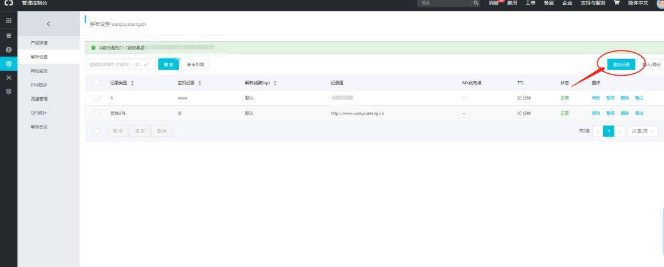The height and width of the screenshot is (267, 664).
Task: Click 修改 for the www A record
Action: tap(596, 98)
